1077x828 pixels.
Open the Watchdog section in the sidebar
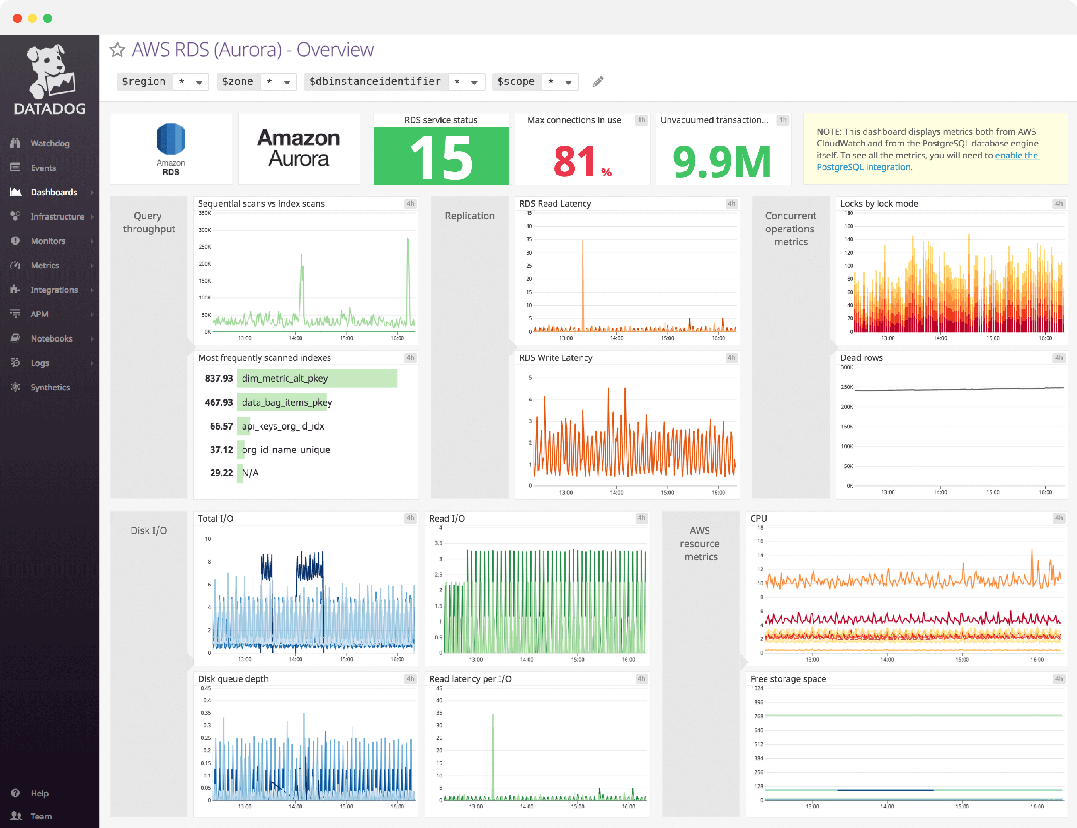16,143
